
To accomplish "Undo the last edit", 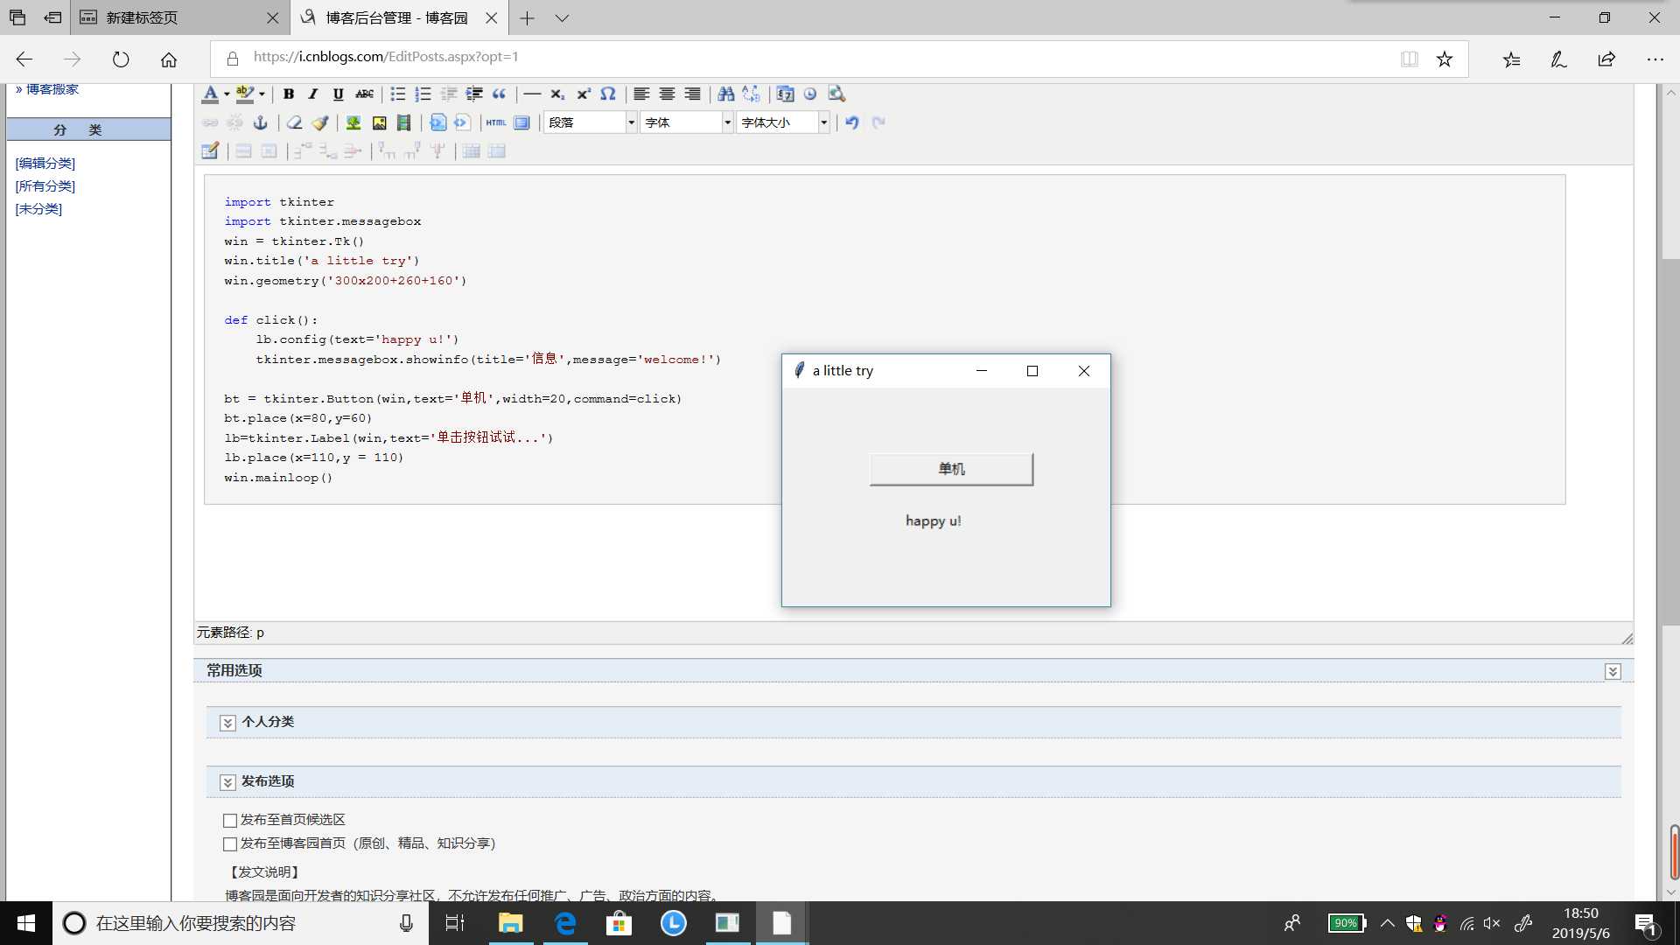I will [852, 122].
